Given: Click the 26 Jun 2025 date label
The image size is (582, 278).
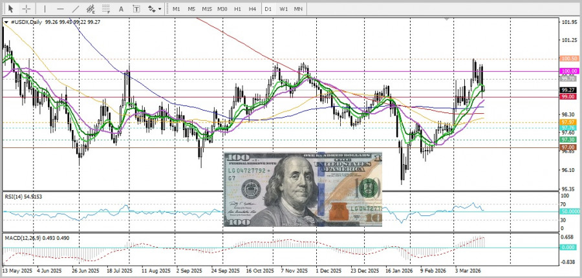Looking at the screenshot, I should pos(85,271).
